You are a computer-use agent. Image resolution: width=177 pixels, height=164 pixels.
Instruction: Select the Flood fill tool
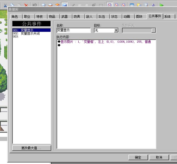tap(94, 5)
